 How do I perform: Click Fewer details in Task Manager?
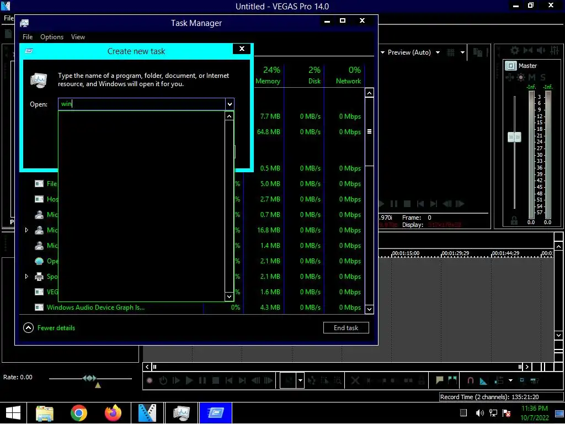49,328
